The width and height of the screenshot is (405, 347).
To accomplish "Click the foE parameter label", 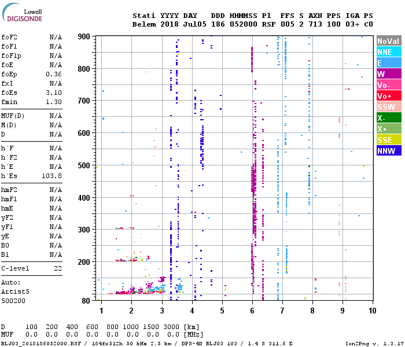I will pyautogui.click(x=7, y=65).
